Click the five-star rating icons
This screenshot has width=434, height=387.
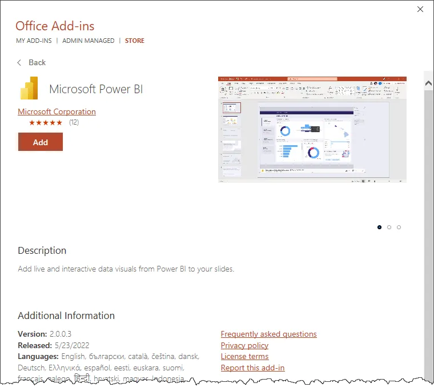pos(46,122)
